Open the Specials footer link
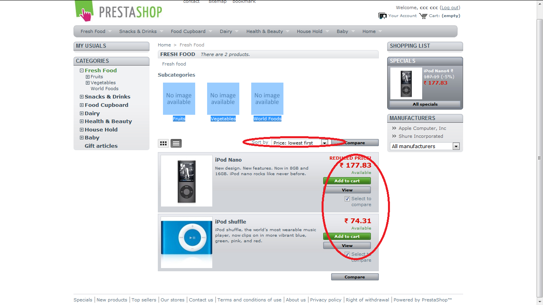 tap(83, 300)
